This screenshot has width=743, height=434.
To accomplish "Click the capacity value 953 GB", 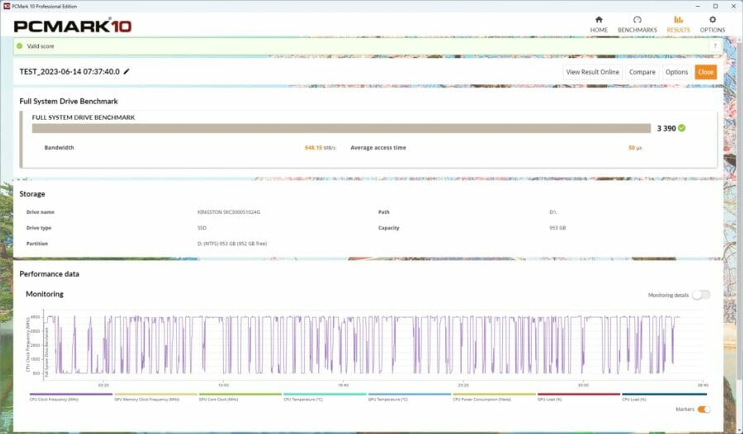I will tap(558, 228).
